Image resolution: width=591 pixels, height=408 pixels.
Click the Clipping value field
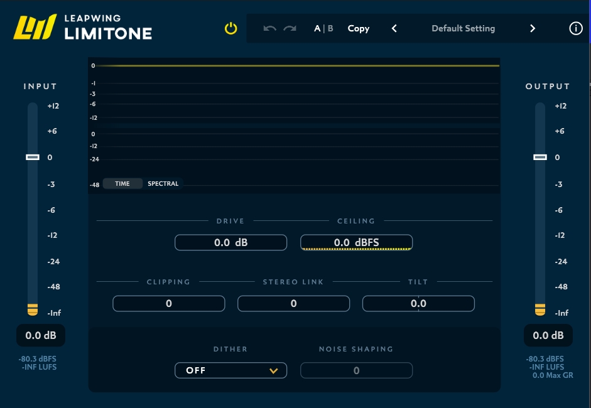(169, 303)
